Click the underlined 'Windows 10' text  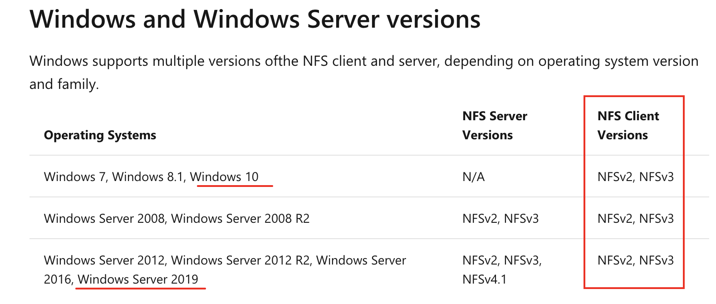point(224,177)
